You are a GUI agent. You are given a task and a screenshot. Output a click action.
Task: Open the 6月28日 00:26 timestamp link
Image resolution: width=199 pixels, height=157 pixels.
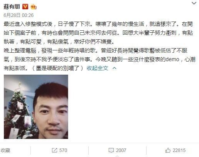19,15
